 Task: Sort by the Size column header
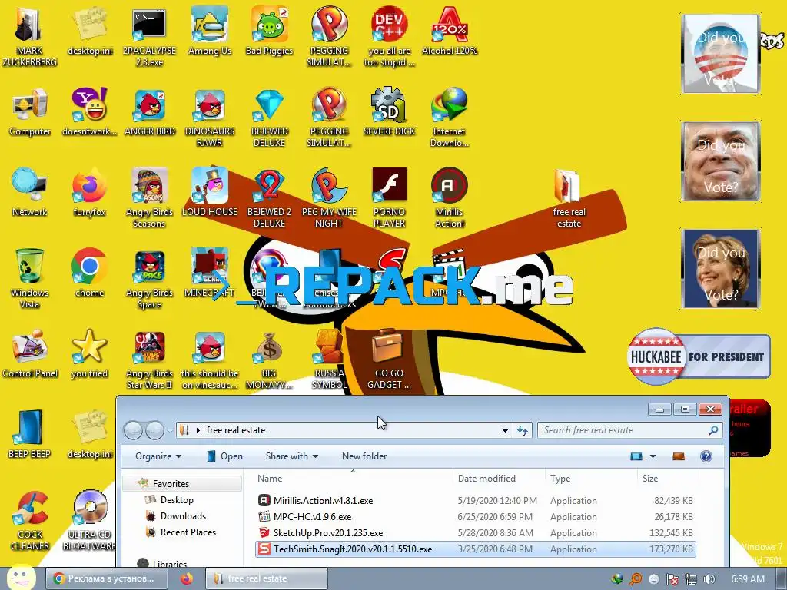coord(667,478)
